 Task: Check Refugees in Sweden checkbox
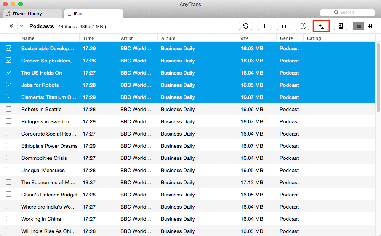click(x=9, y=121)
